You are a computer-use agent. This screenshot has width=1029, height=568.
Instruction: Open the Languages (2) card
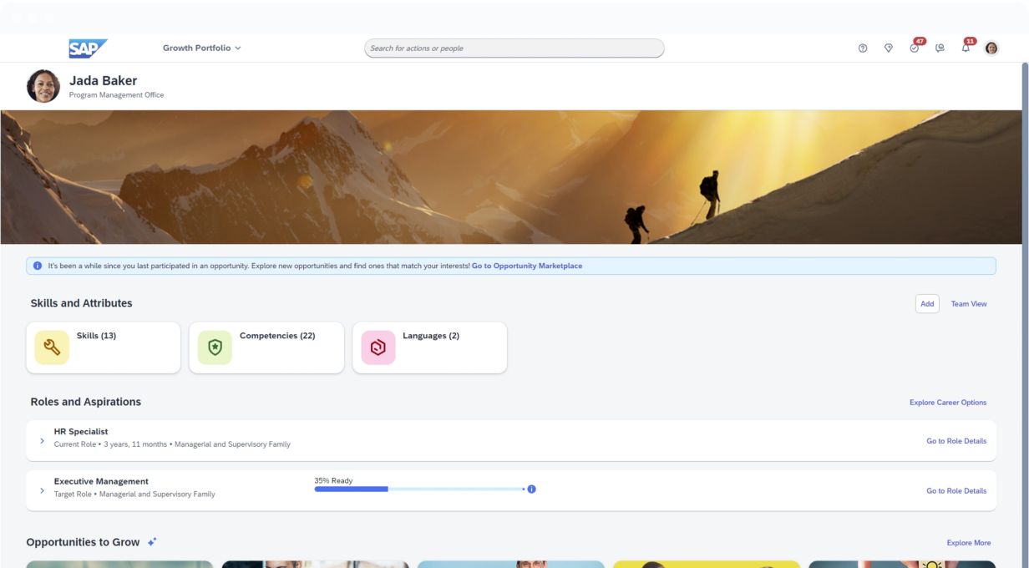pos(429,347)
